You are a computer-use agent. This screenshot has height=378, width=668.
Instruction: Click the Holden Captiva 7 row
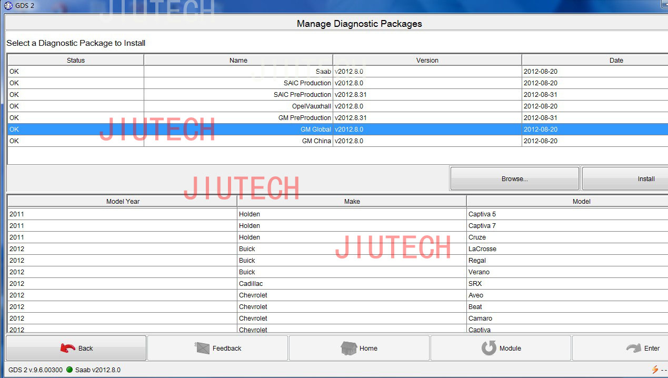[337, 226]
